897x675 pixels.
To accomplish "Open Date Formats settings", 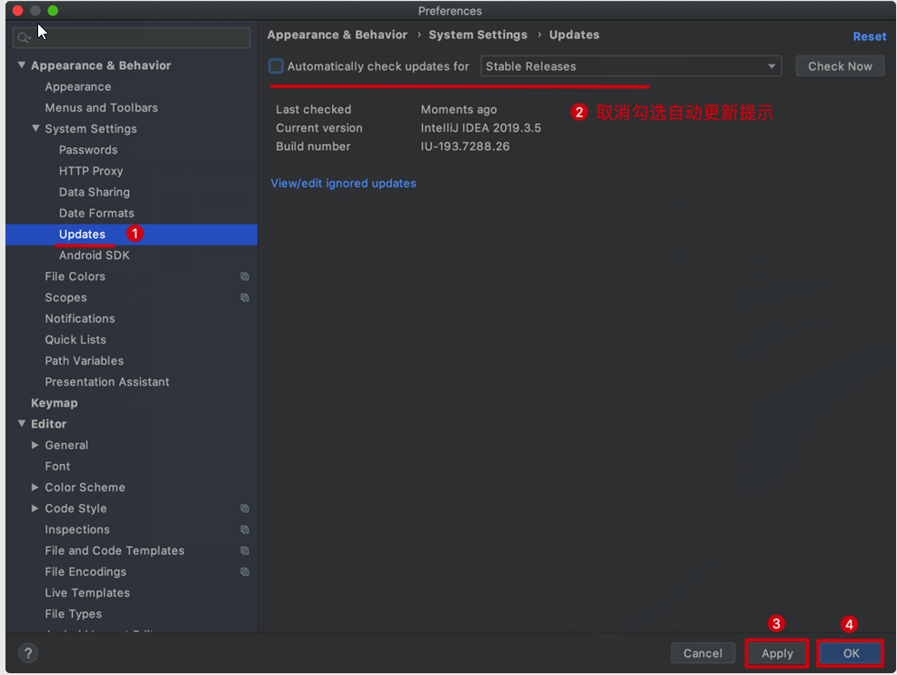I will 96,214.
